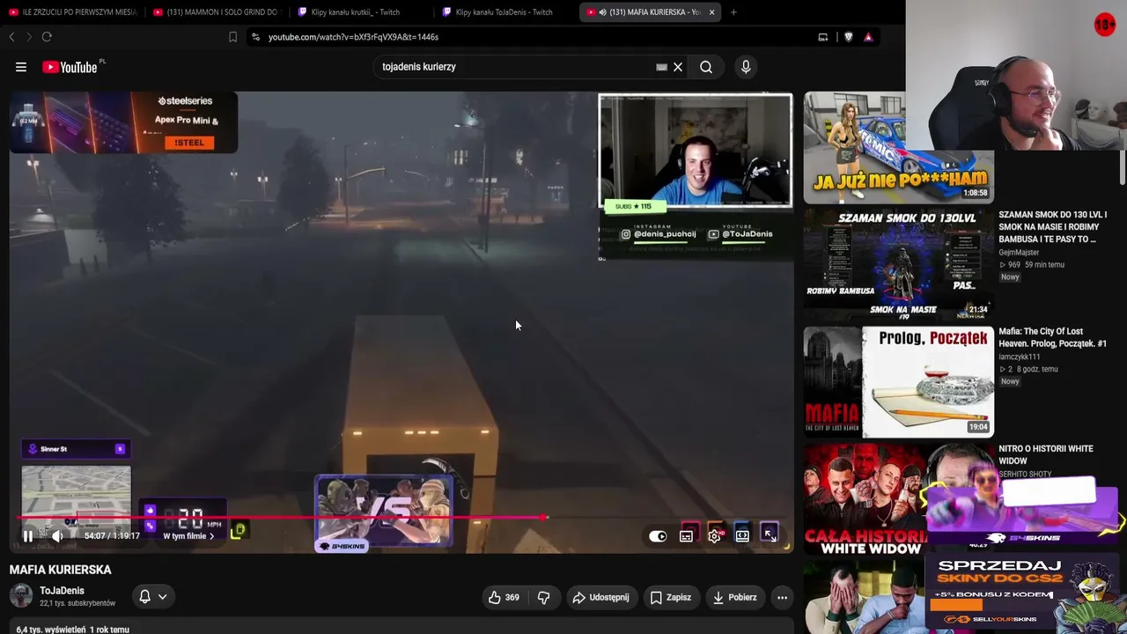Go forward in the browser

pos(29,37)
